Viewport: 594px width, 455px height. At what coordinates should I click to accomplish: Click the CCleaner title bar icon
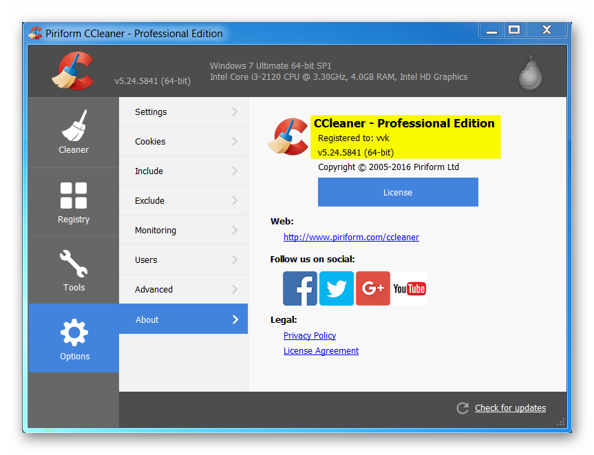point(35,33)
